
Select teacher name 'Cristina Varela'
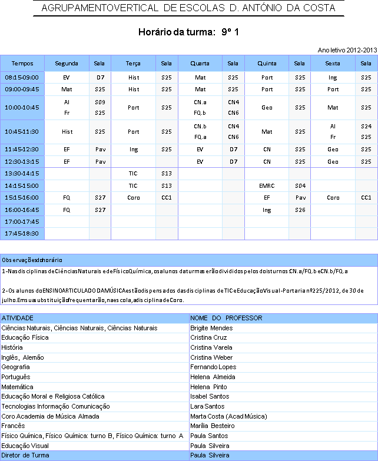(211, 347)
